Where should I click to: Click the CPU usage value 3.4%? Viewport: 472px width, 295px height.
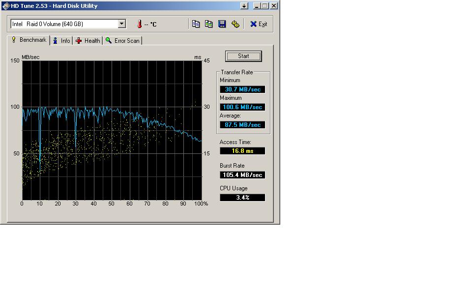click(242, 198)
